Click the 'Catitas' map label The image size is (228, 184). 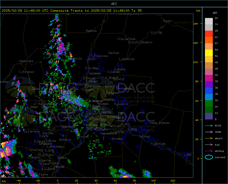pyautogui.click(x=144, y=136)
